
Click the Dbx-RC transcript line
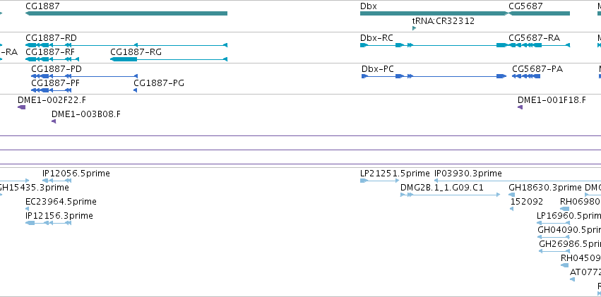tap(434, 45)
